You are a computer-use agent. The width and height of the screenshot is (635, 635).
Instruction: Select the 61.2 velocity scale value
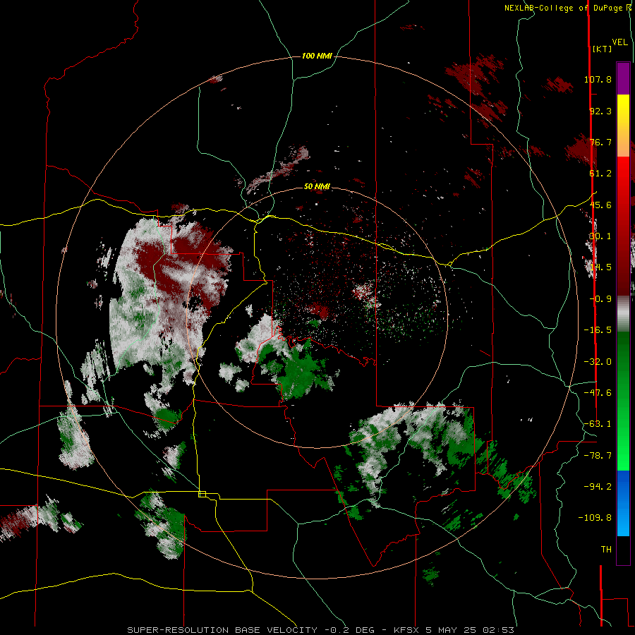pos(600,174)
